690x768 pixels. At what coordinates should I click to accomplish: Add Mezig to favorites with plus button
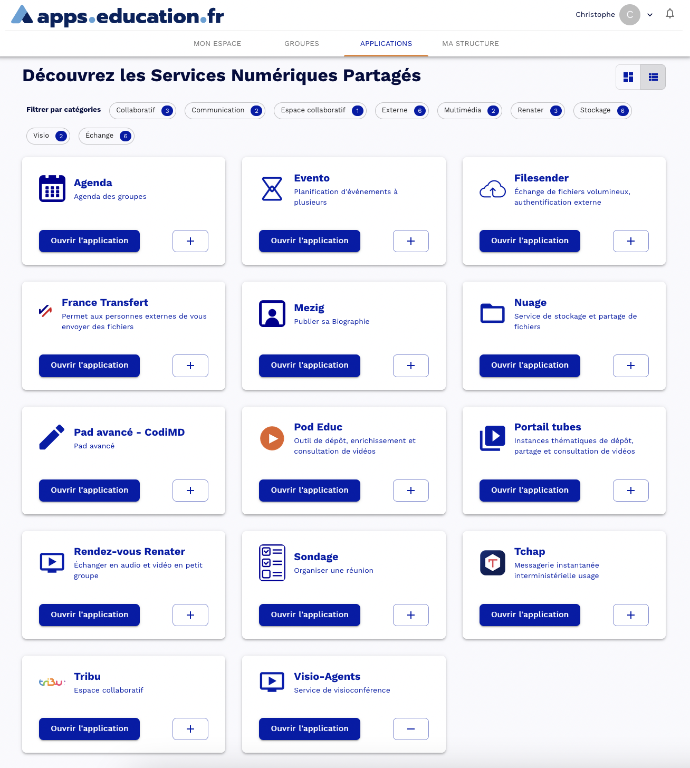pos(411,366)
